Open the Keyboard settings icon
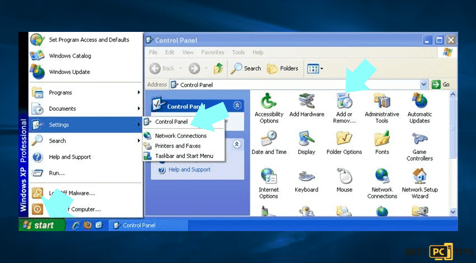Viewport: 476px width, 263px height. pos(307,181)
